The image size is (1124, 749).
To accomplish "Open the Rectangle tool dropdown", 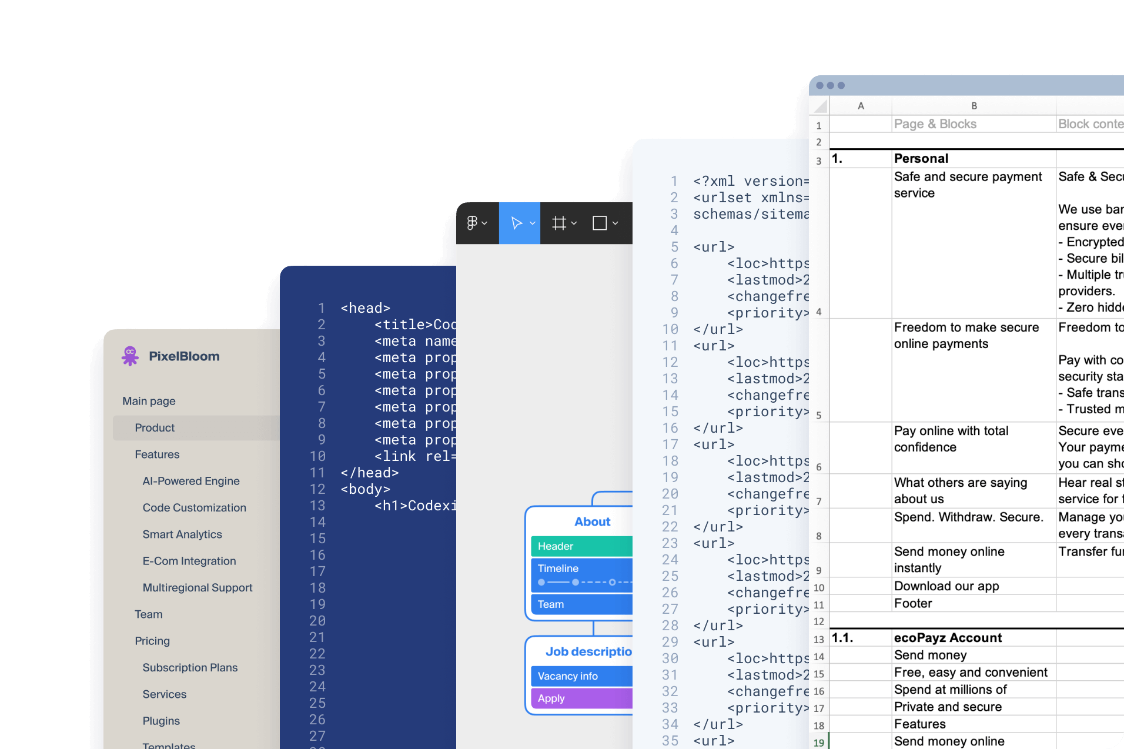I will click(615, 223).
